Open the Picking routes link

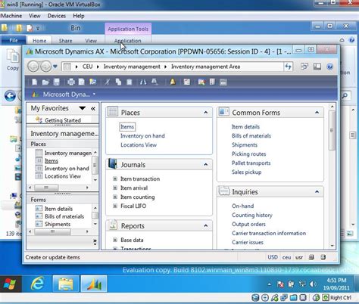coord(248,154)
